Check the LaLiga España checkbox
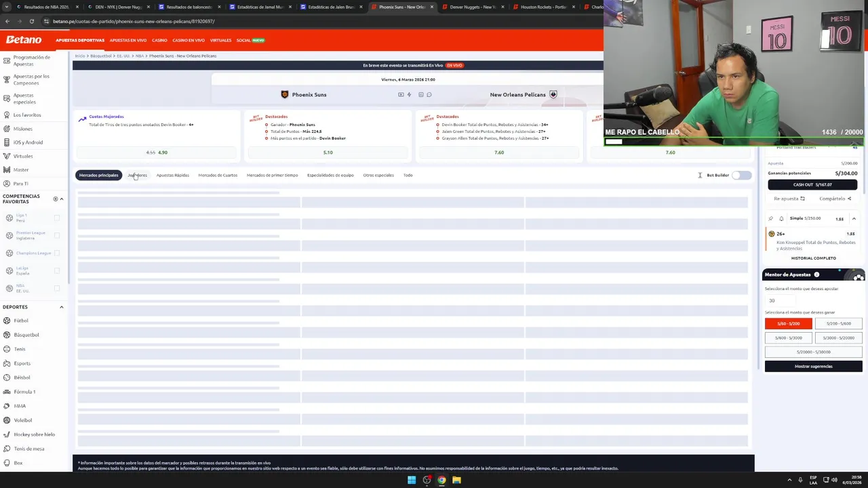 pyautogui.click(x=57, y=270)
